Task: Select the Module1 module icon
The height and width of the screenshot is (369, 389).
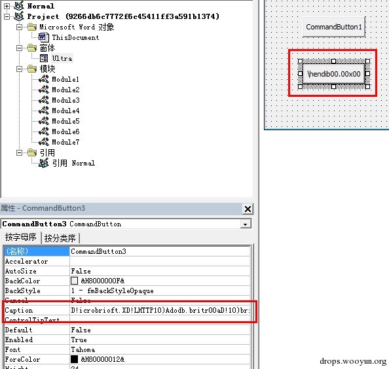Action: (x=44, y=79)
